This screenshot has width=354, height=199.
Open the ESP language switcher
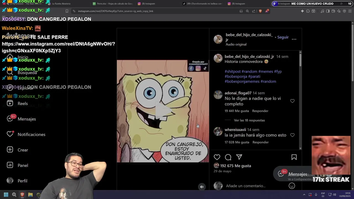pos(323,195)
